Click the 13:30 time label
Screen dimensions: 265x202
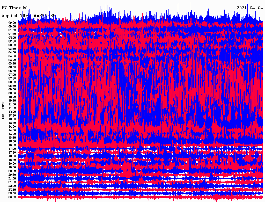tap(12, 123)
